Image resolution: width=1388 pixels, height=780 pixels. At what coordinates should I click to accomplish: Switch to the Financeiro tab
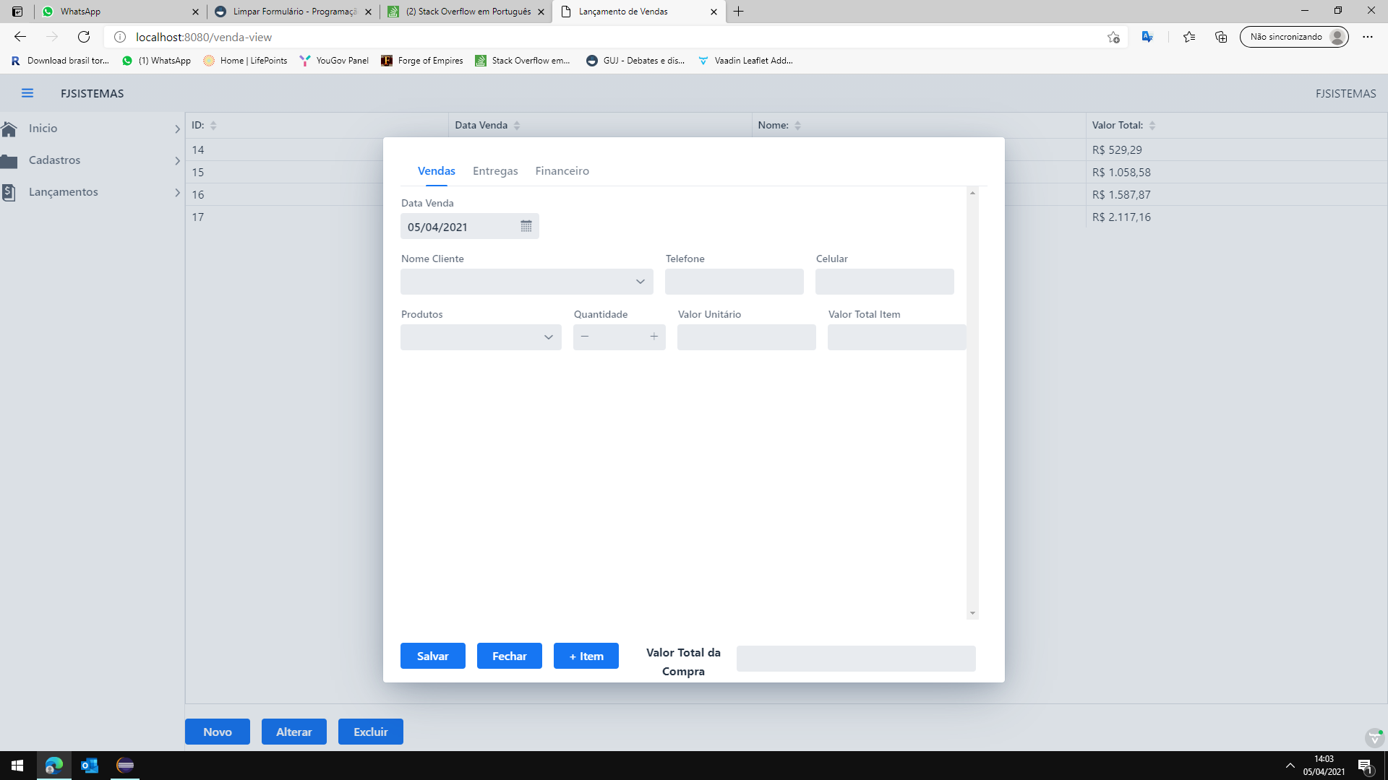[x=562, y=171]
